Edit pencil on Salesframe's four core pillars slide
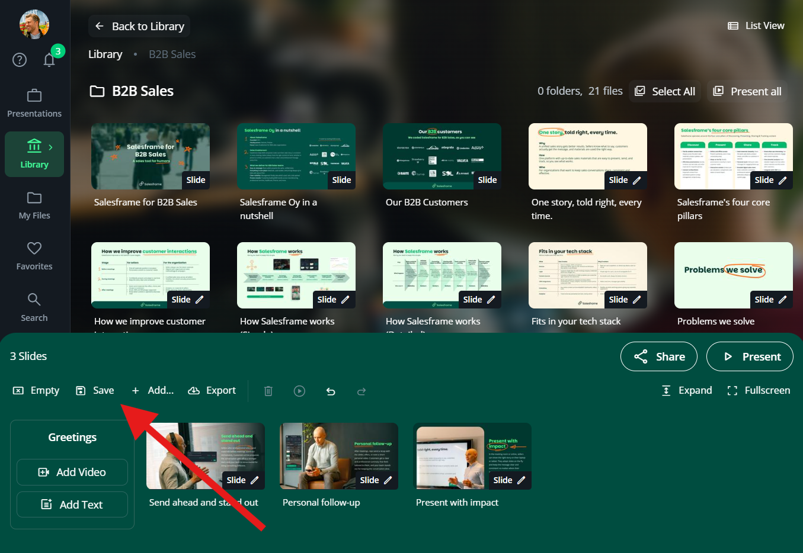 [x=783, y=180]
